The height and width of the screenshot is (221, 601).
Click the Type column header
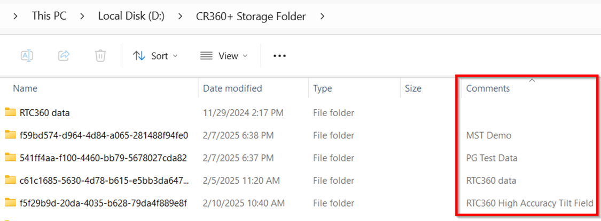click(323, 88)
